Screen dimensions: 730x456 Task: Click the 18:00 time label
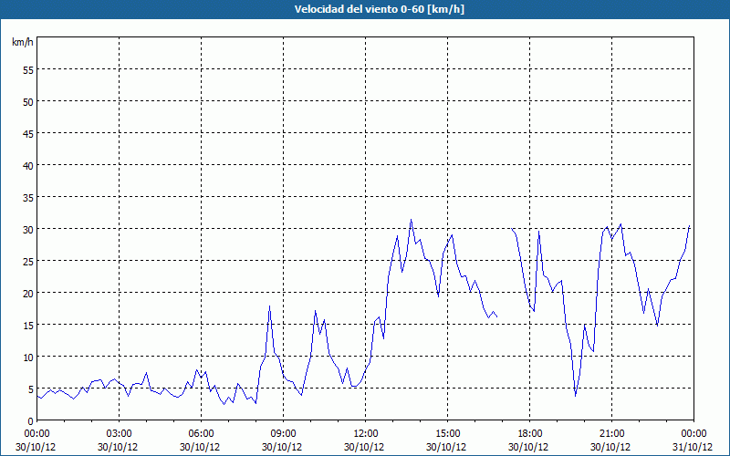tap(530, 434)
